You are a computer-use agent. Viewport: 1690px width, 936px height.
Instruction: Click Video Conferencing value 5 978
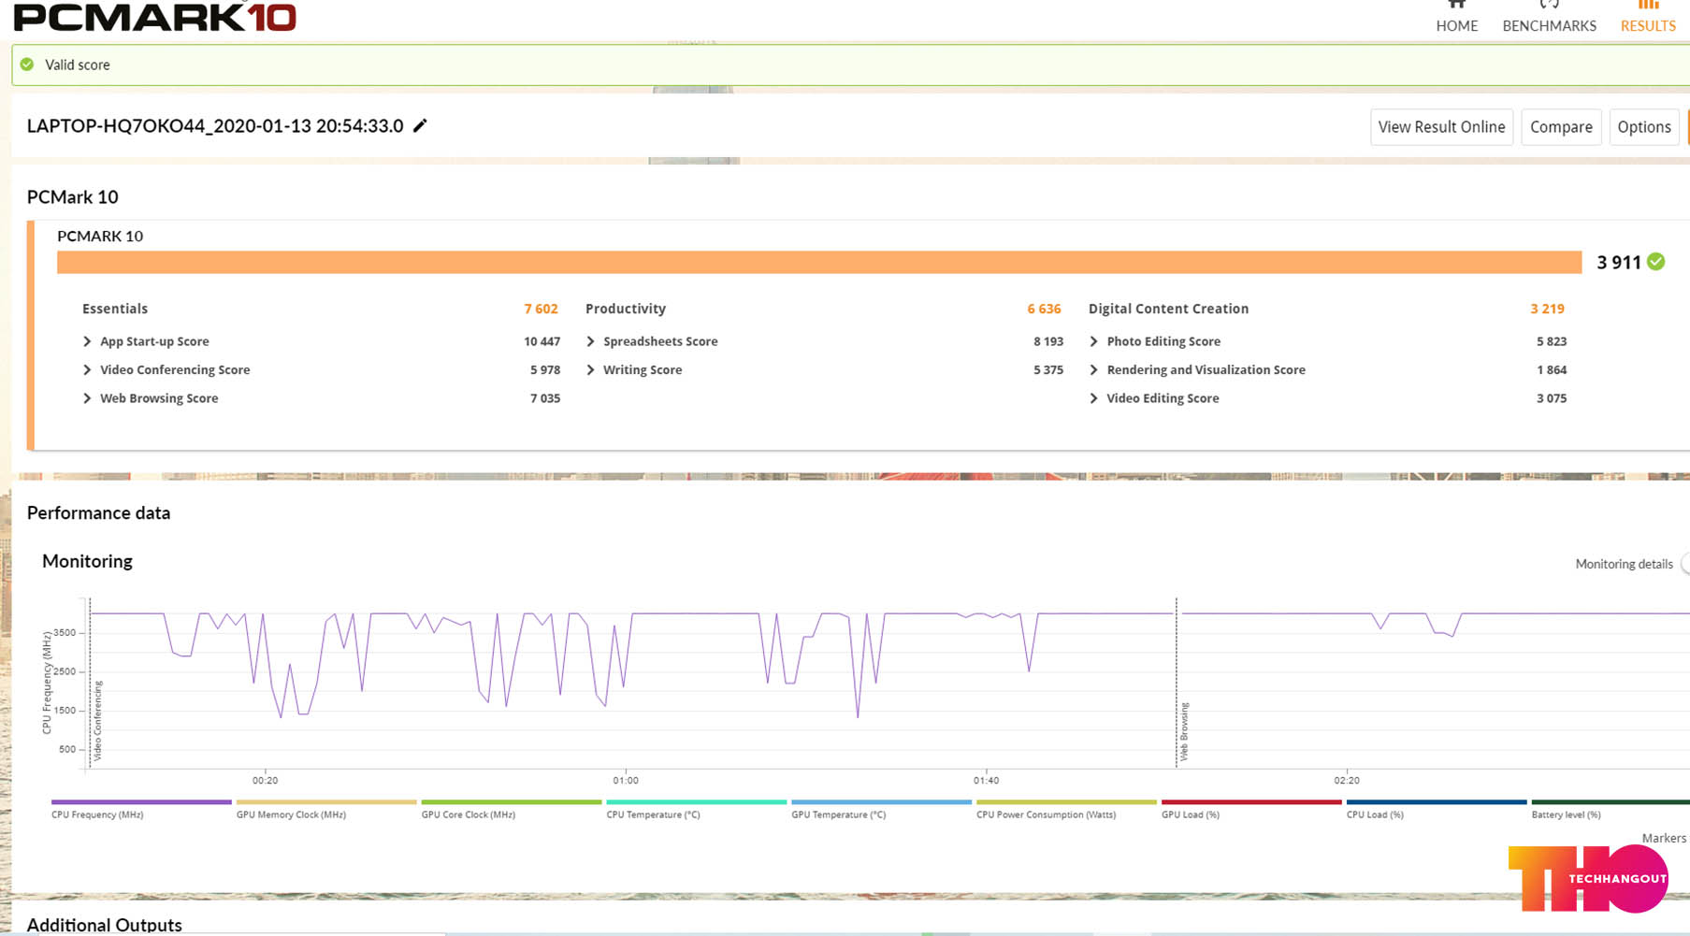click(x=545, y=369)
